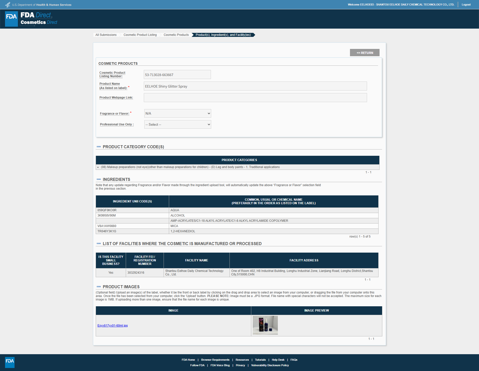Viewport: 479px width, 371px height.
Task: Click U.S. Department of Health & Human Services
Action: pos(42,5)
